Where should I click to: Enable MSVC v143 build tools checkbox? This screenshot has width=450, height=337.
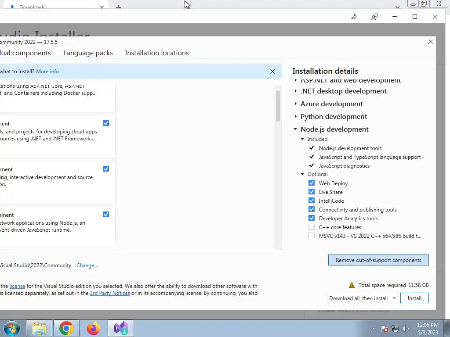(312, 236)
